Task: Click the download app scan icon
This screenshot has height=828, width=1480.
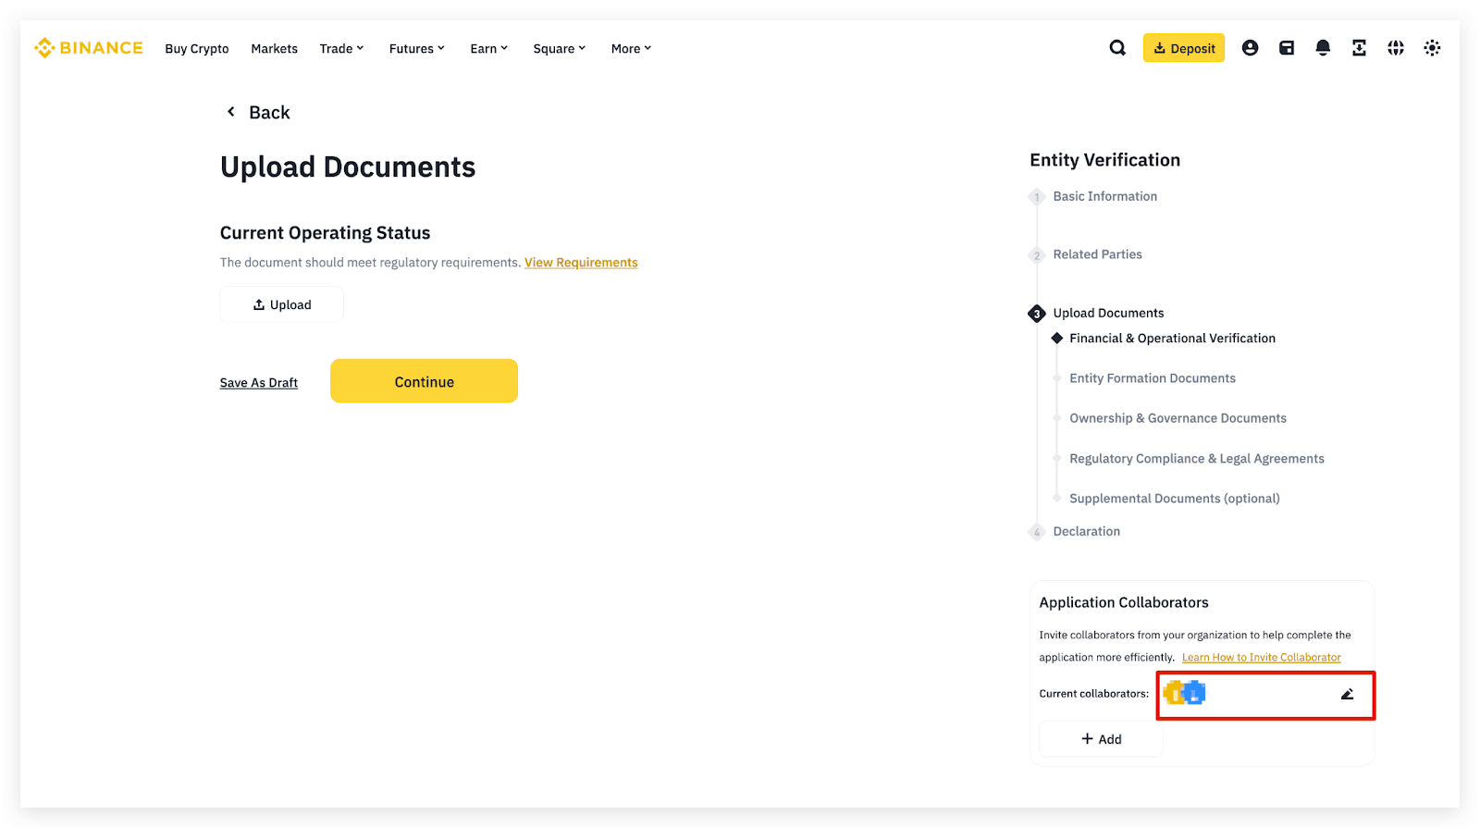Action: click(x=1359, y=48)
